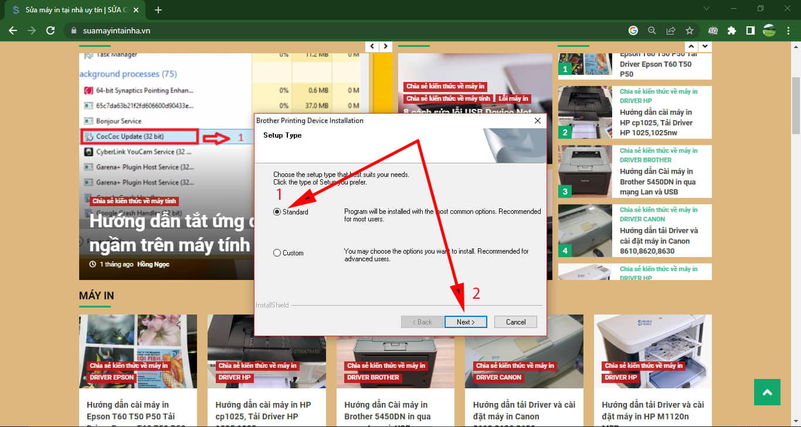Click the DRIVER EPSON category tag
Image resolution: width=801 pixels, height=427 pixels.
coord(111,377)
